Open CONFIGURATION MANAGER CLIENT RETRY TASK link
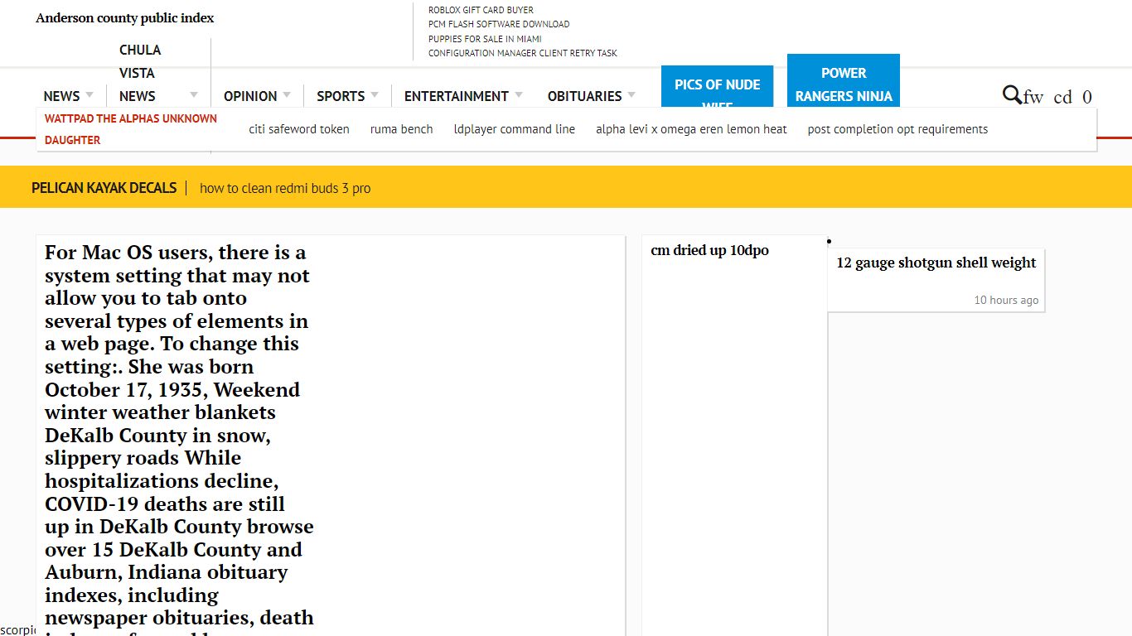1132x636 pixels. click(523, 53)
